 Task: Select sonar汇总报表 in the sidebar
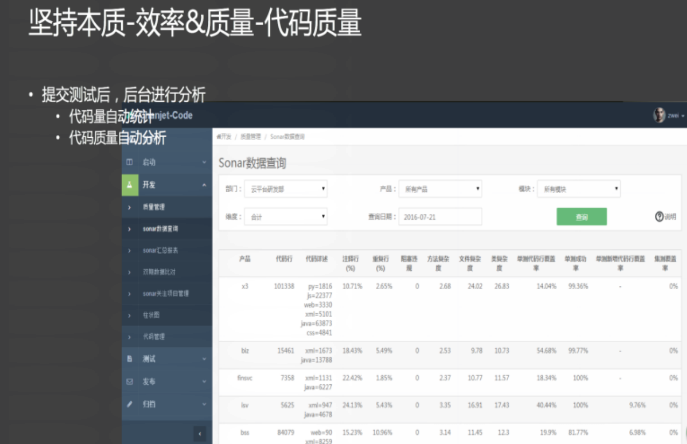coord(160,250)
